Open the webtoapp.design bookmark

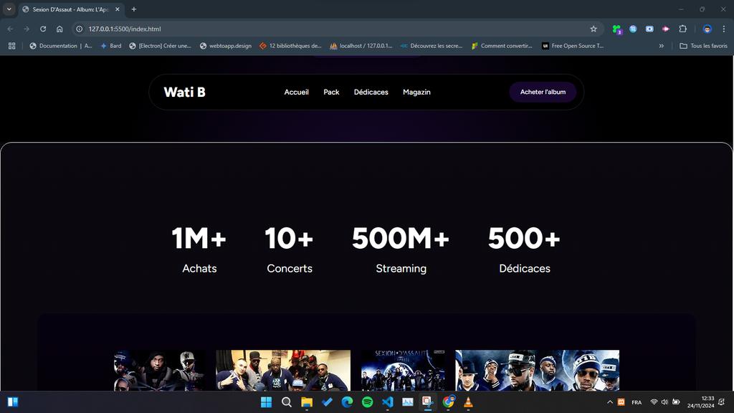coord(226,46)
